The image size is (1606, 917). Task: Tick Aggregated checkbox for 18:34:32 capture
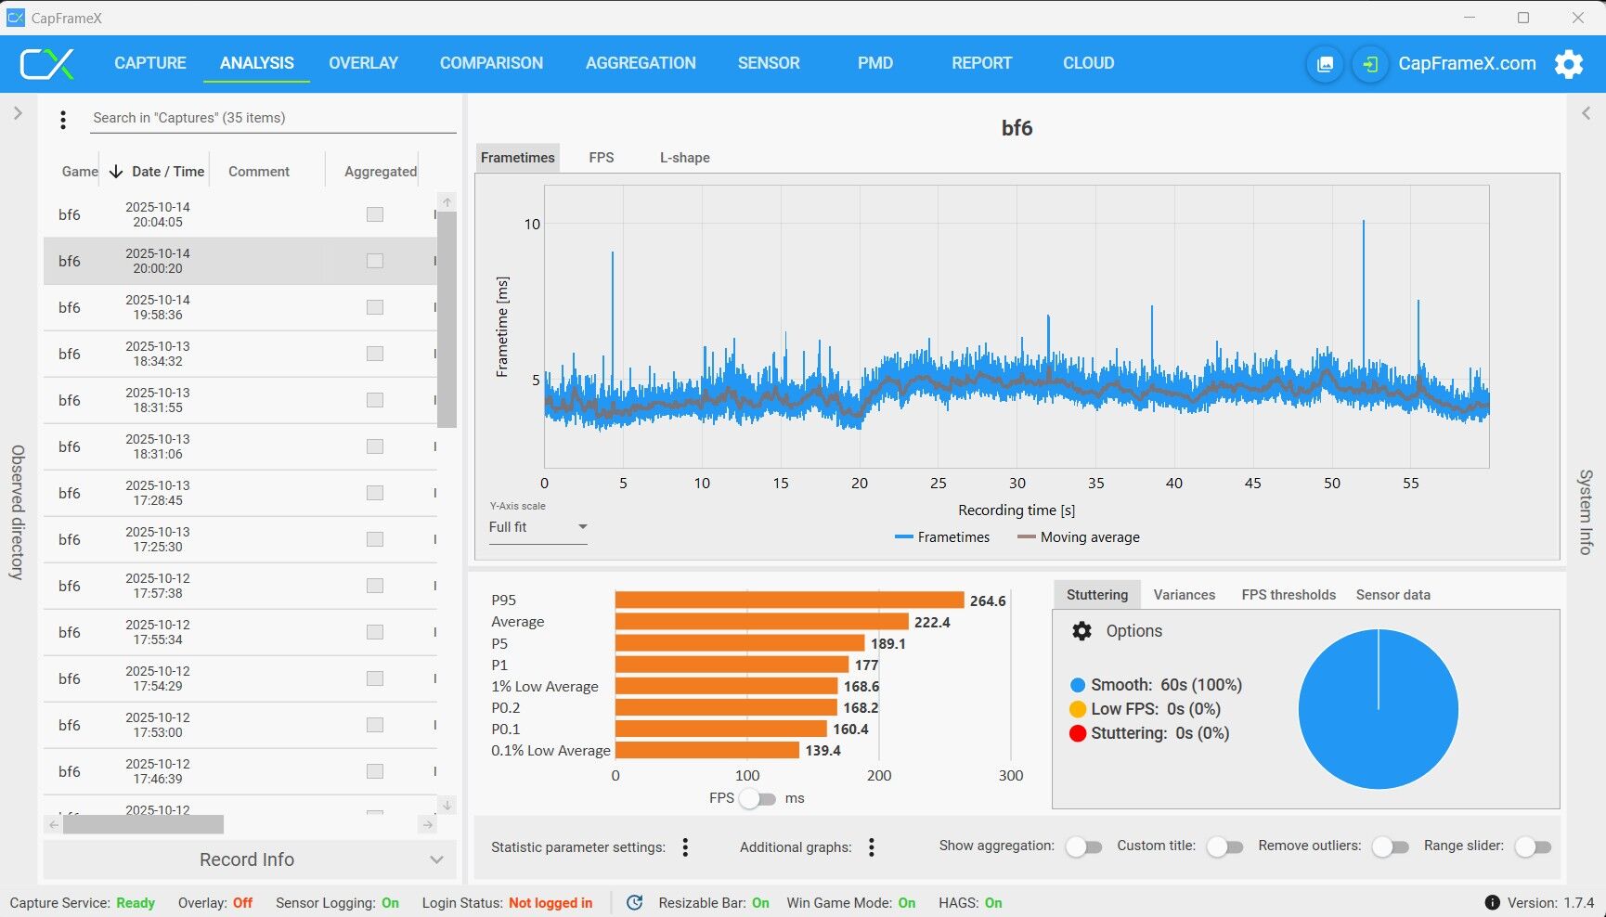pos(375,354)
